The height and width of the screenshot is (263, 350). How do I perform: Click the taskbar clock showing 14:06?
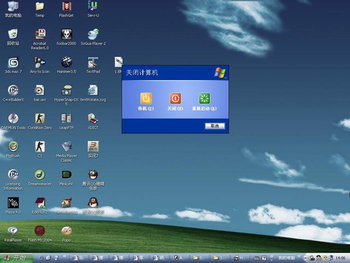click(340, 258)
